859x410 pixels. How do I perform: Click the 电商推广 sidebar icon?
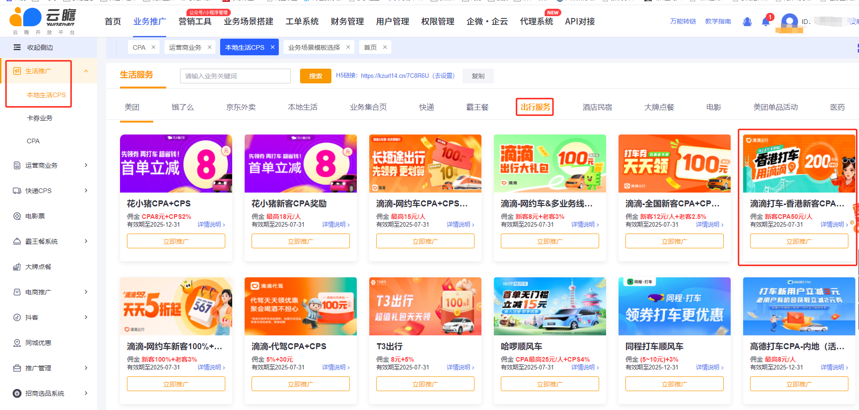point(17,292)
